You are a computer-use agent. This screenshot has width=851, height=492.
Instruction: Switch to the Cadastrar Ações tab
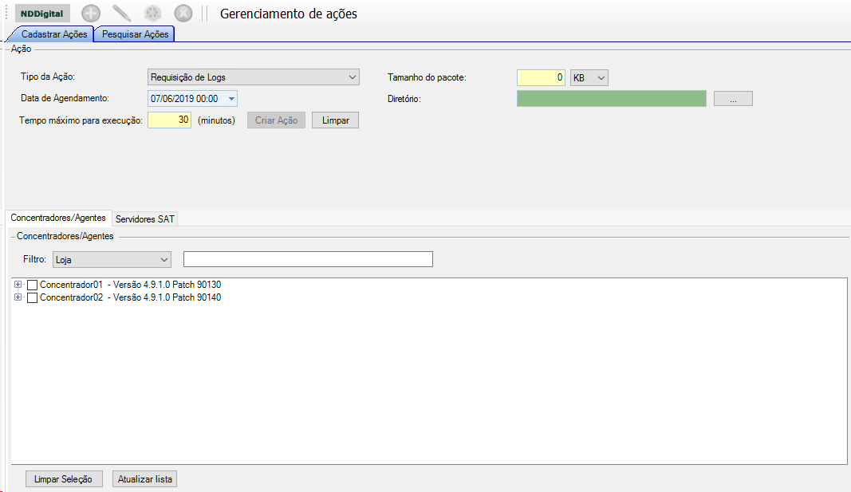[52, 34]
